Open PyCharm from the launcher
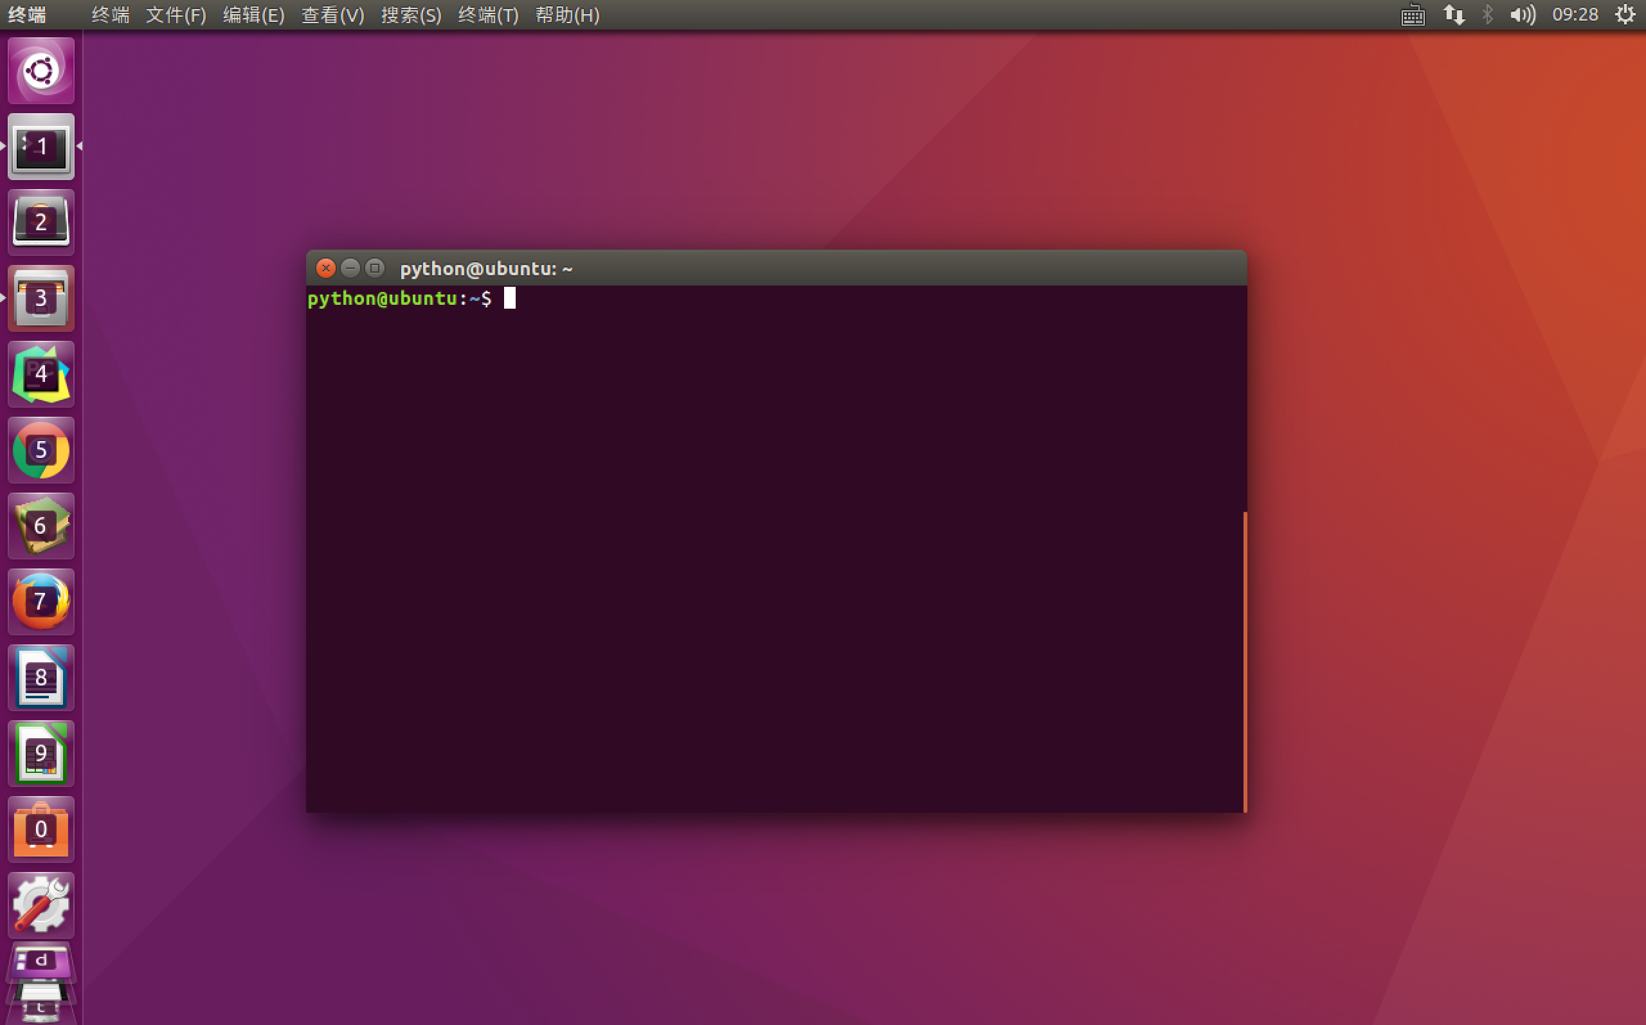This screenshot has width=1646, height=1025. [x=41, y=374]
